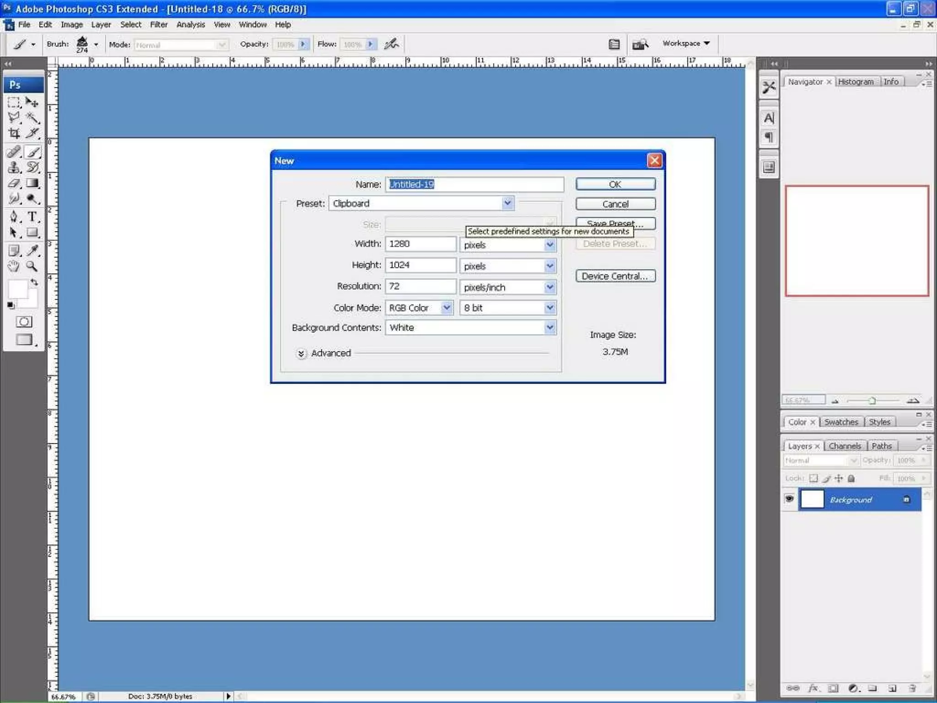Toggle Background layer visibility eye

pyautogui.click(x=789, y=499)
